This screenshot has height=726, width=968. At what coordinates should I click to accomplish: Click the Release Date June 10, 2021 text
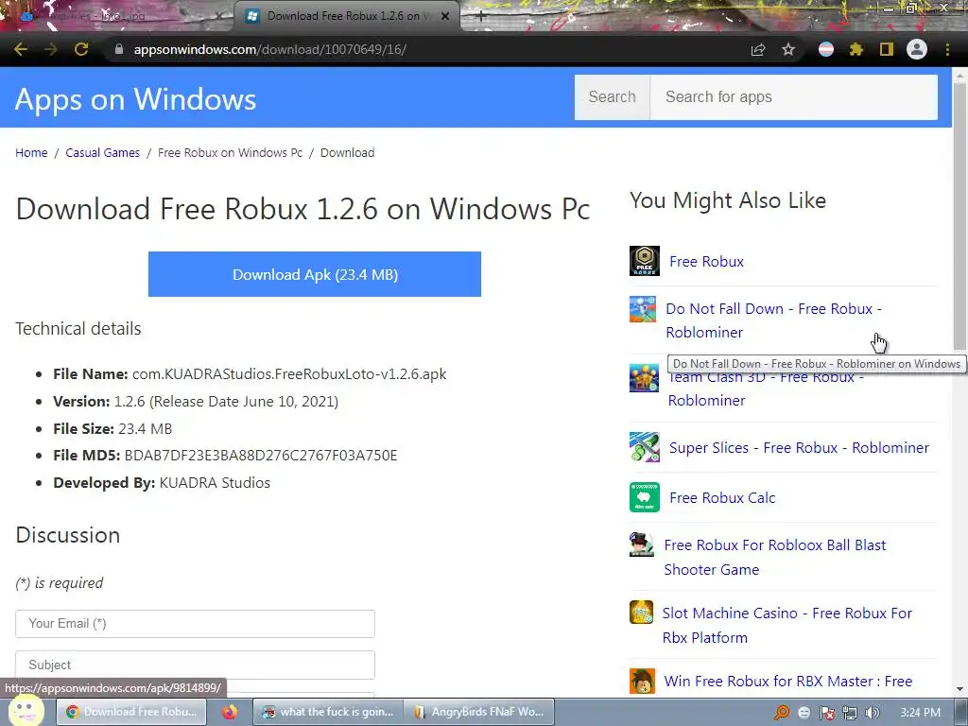244,401
